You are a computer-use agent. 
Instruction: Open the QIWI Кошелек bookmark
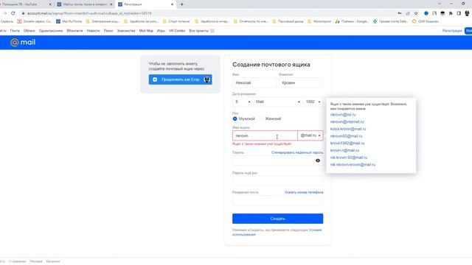point(425,21)
